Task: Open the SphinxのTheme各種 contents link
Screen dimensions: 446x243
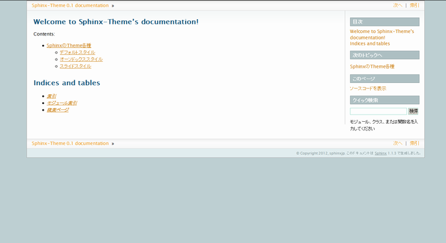Action: click(69, 45)
